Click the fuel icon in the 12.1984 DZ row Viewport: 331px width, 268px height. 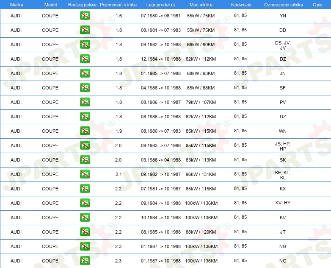point(85,59)
